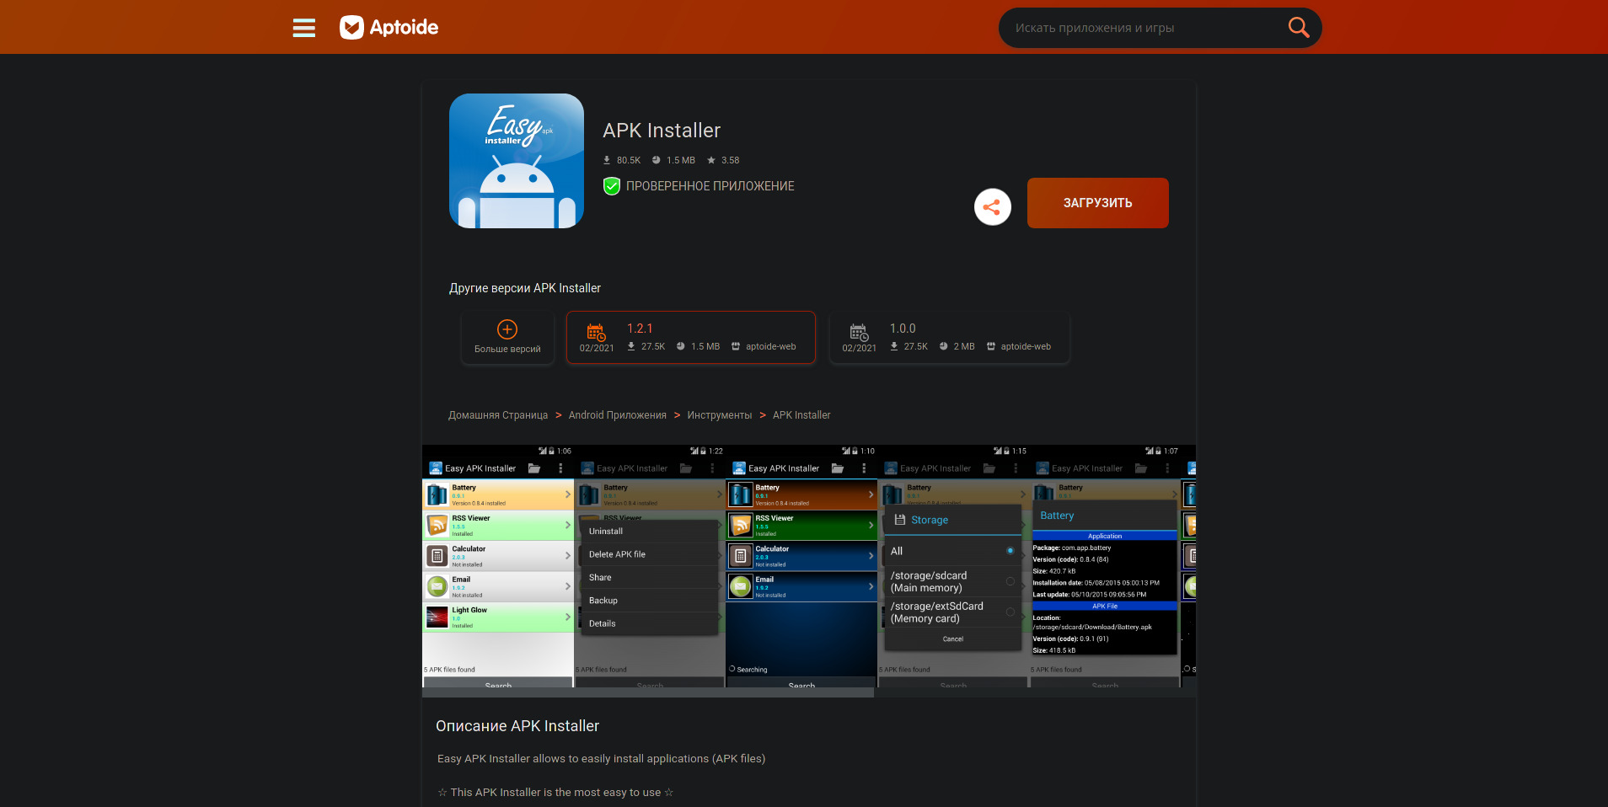1608x807 pixels.
Task: Open dark-theme Searching screenshot
Action: tap(801, 566)
